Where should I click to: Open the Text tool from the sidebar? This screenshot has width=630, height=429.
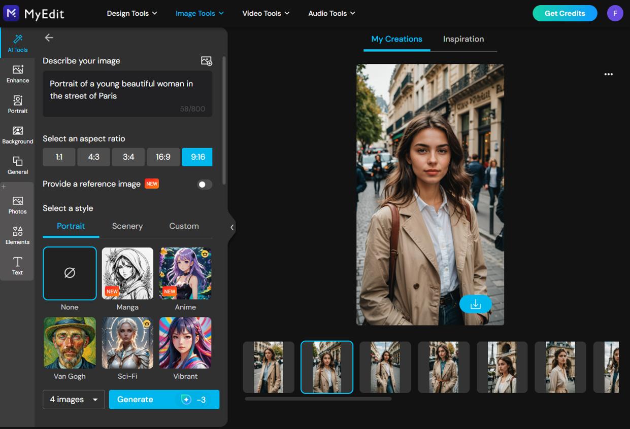(x=17, y=265)
